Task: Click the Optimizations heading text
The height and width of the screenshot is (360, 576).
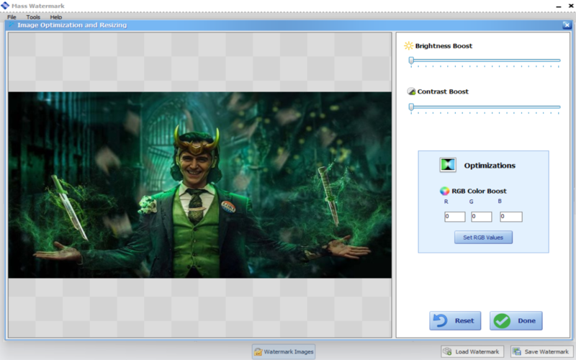Action: pyautogui.click(x=490, y=166)
